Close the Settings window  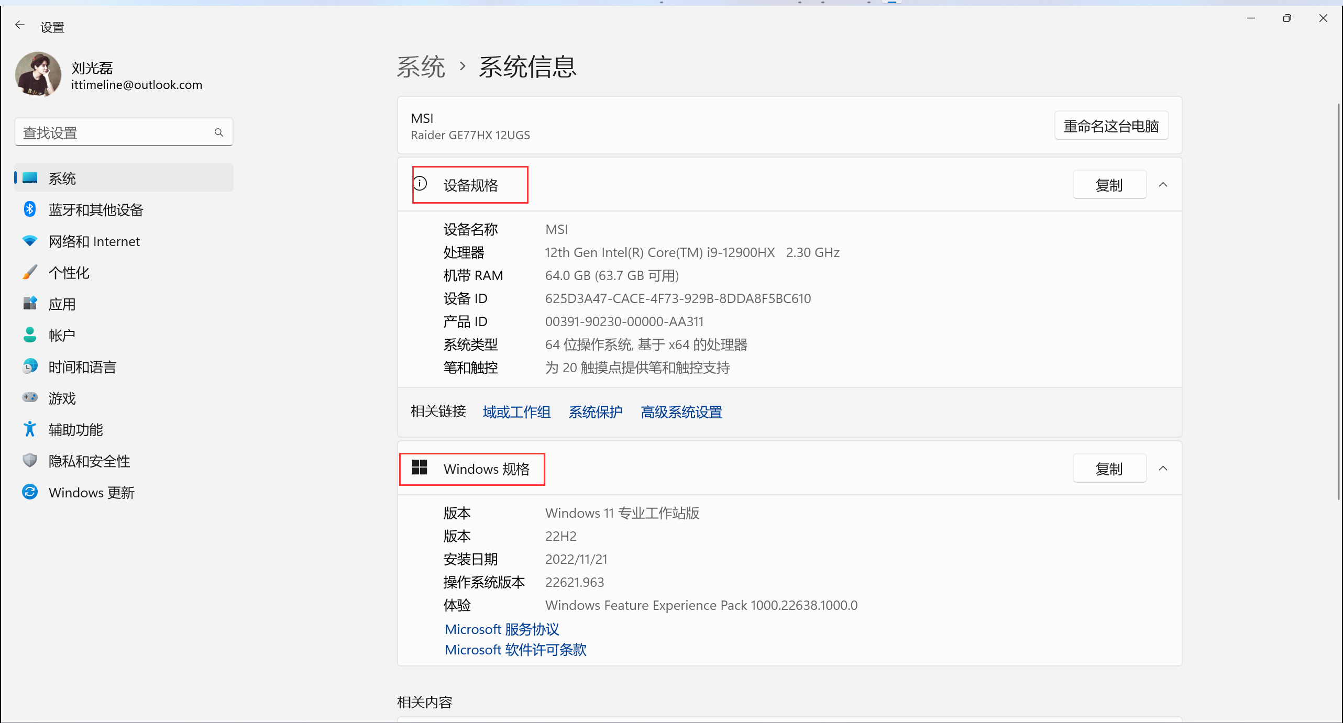coord(1323,18)
